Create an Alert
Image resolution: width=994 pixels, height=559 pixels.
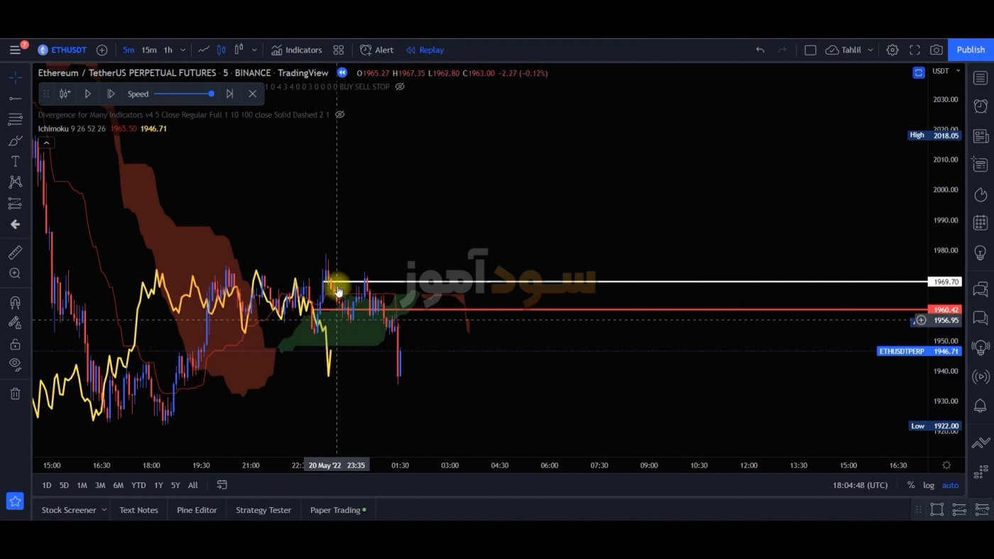[x=376, y=50]
